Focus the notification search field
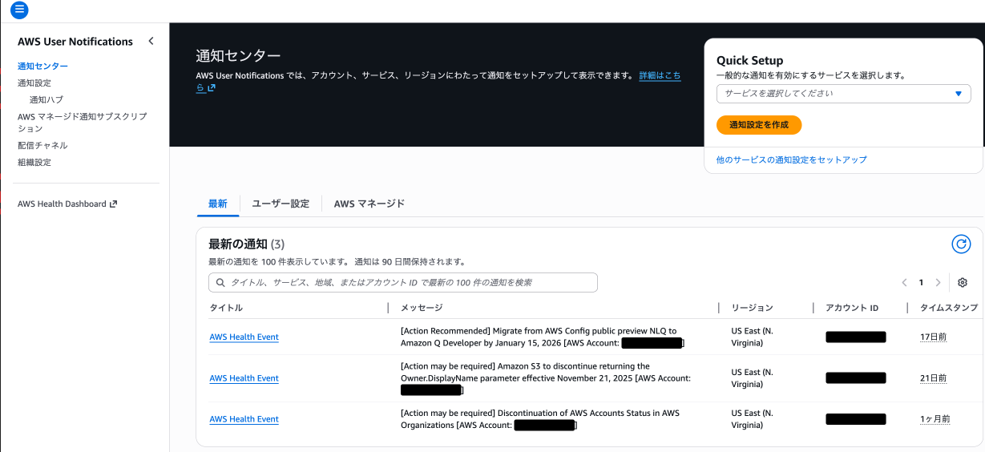985x452 pixels. [403, 282]
